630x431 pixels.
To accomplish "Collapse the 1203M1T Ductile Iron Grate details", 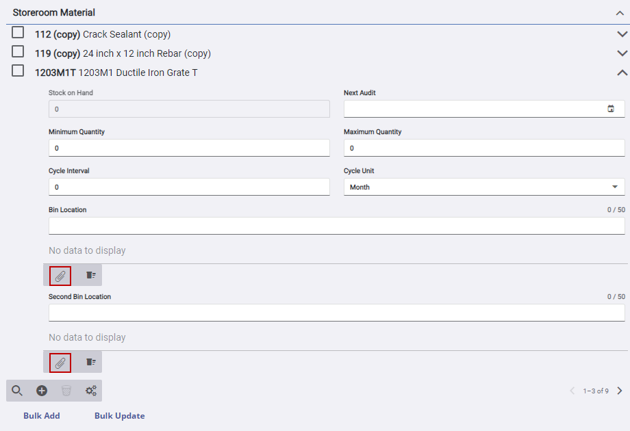I will (x=622, y=71).
